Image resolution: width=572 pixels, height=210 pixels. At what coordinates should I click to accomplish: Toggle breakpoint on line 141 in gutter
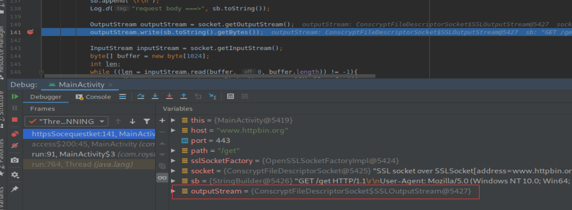point(30,32)
